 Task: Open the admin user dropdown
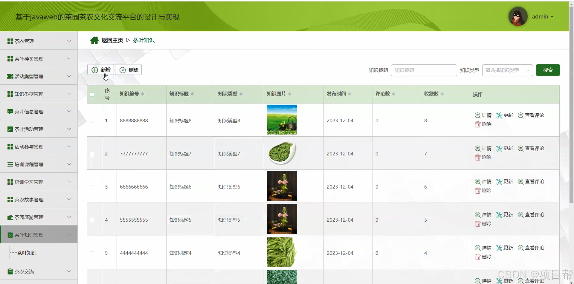click(543, 17)
